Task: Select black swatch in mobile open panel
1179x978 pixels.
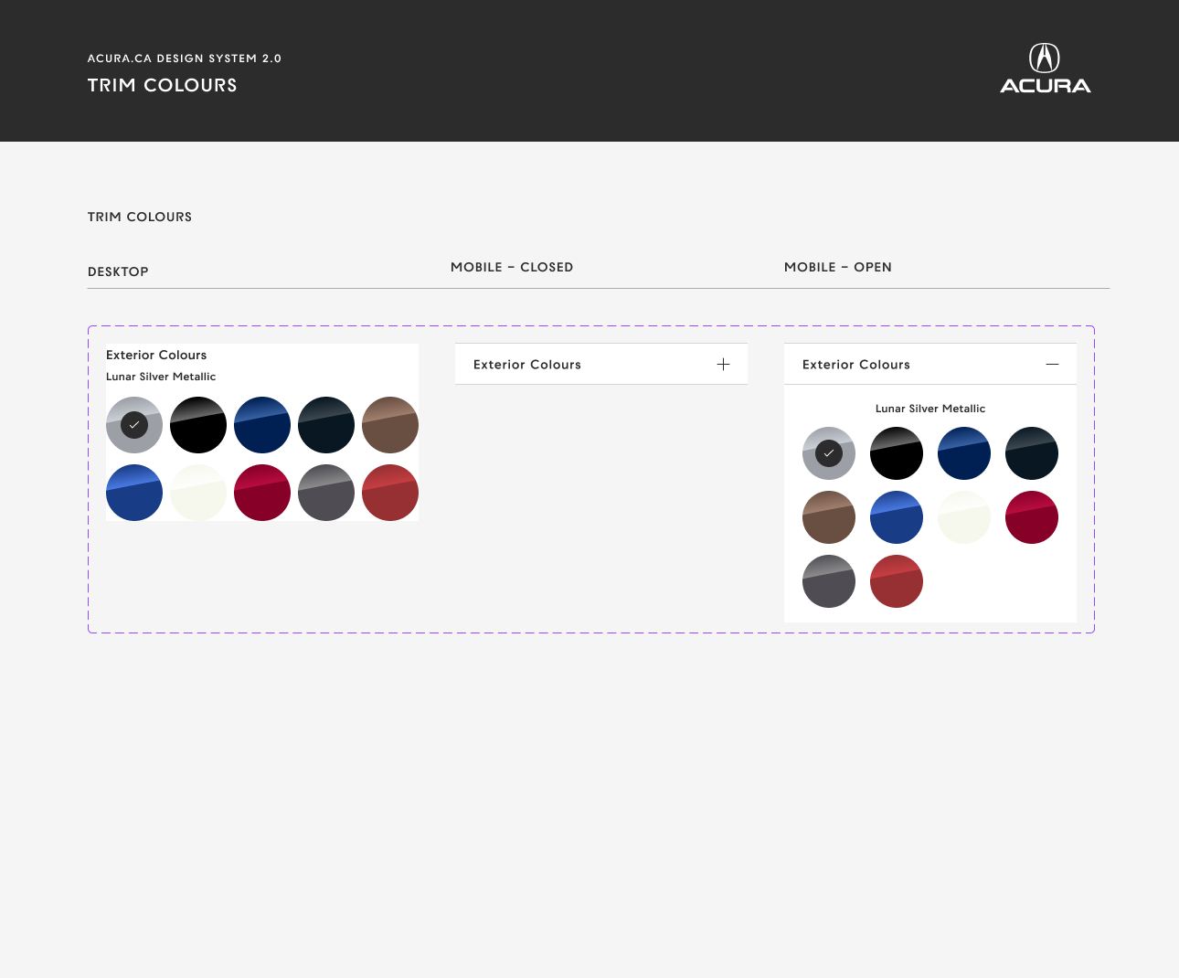Action: click(897, 453)
